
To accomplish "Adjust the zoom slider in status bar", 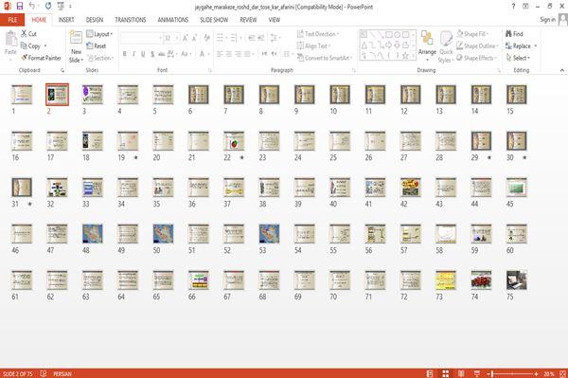I will pos(512,373).
